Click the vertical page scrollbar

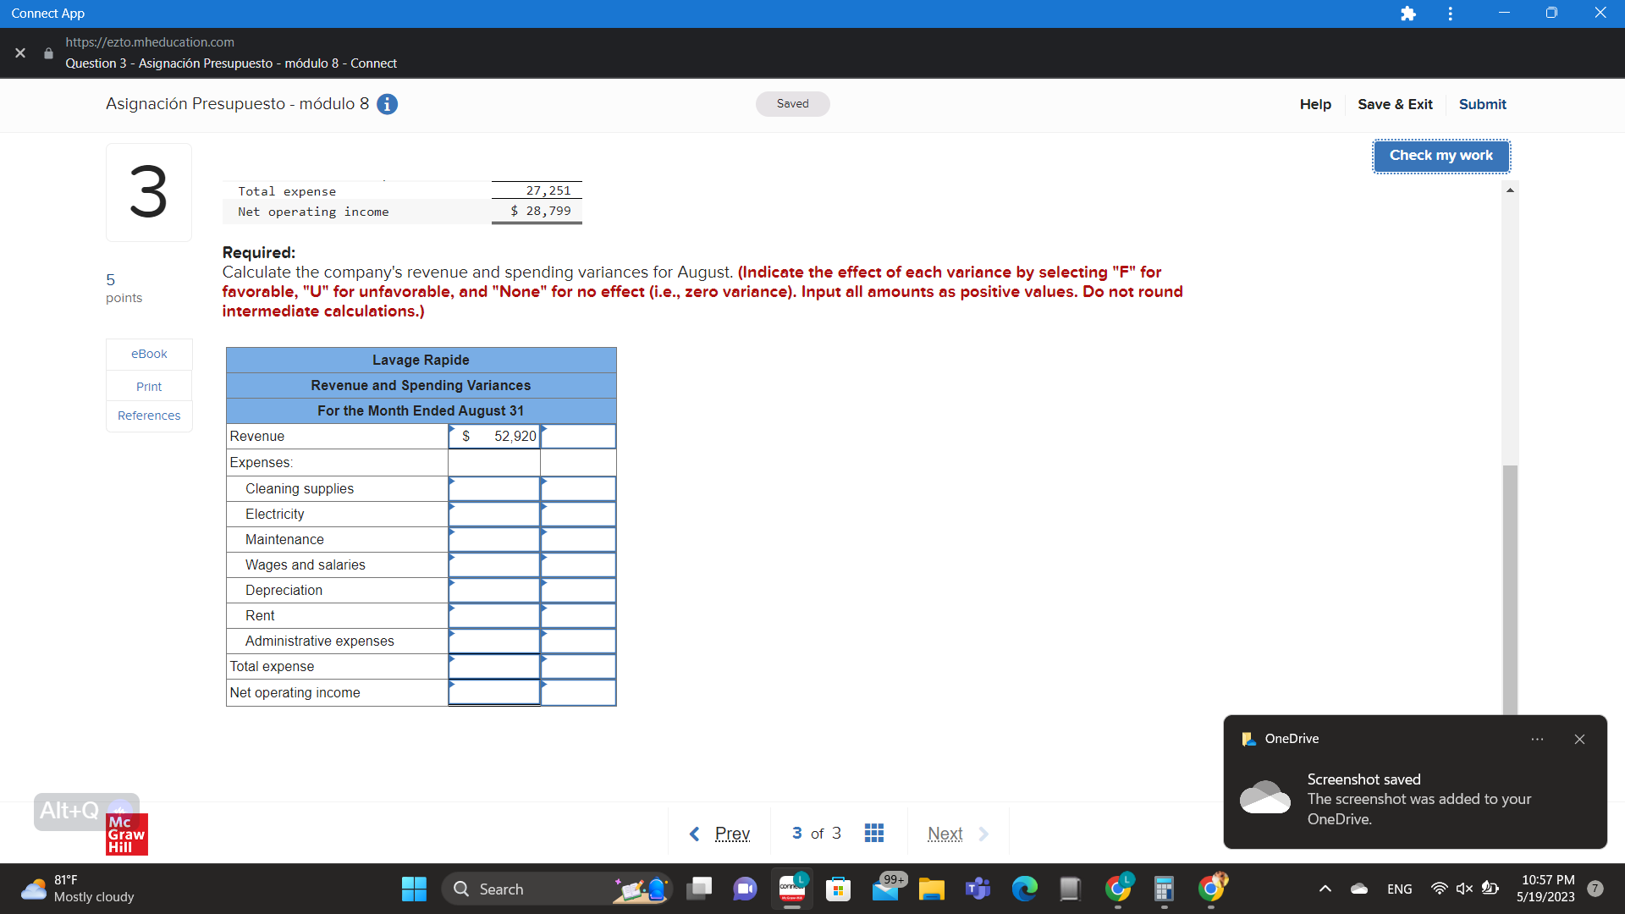point(1509,584)
